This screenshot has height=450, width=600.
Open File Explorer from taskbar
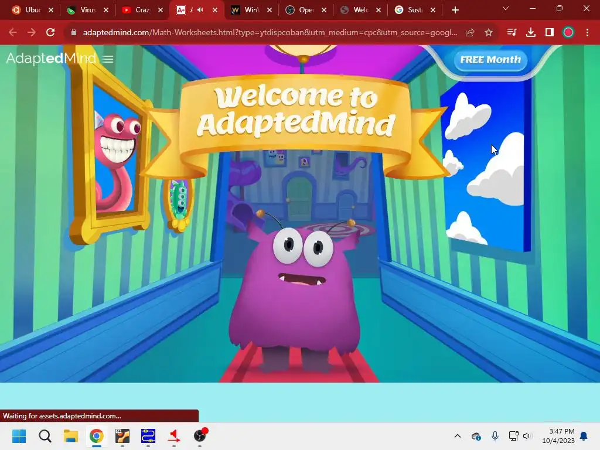point(71,436)
